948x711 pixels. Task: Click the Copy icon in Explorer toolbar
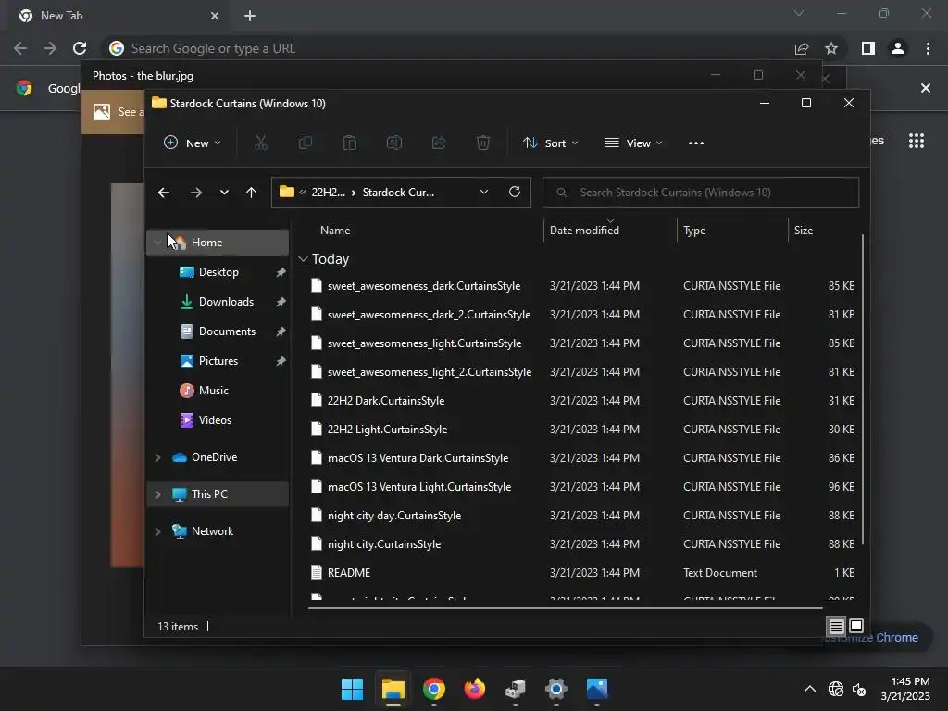pyautogui.click(x=306, y=143)
